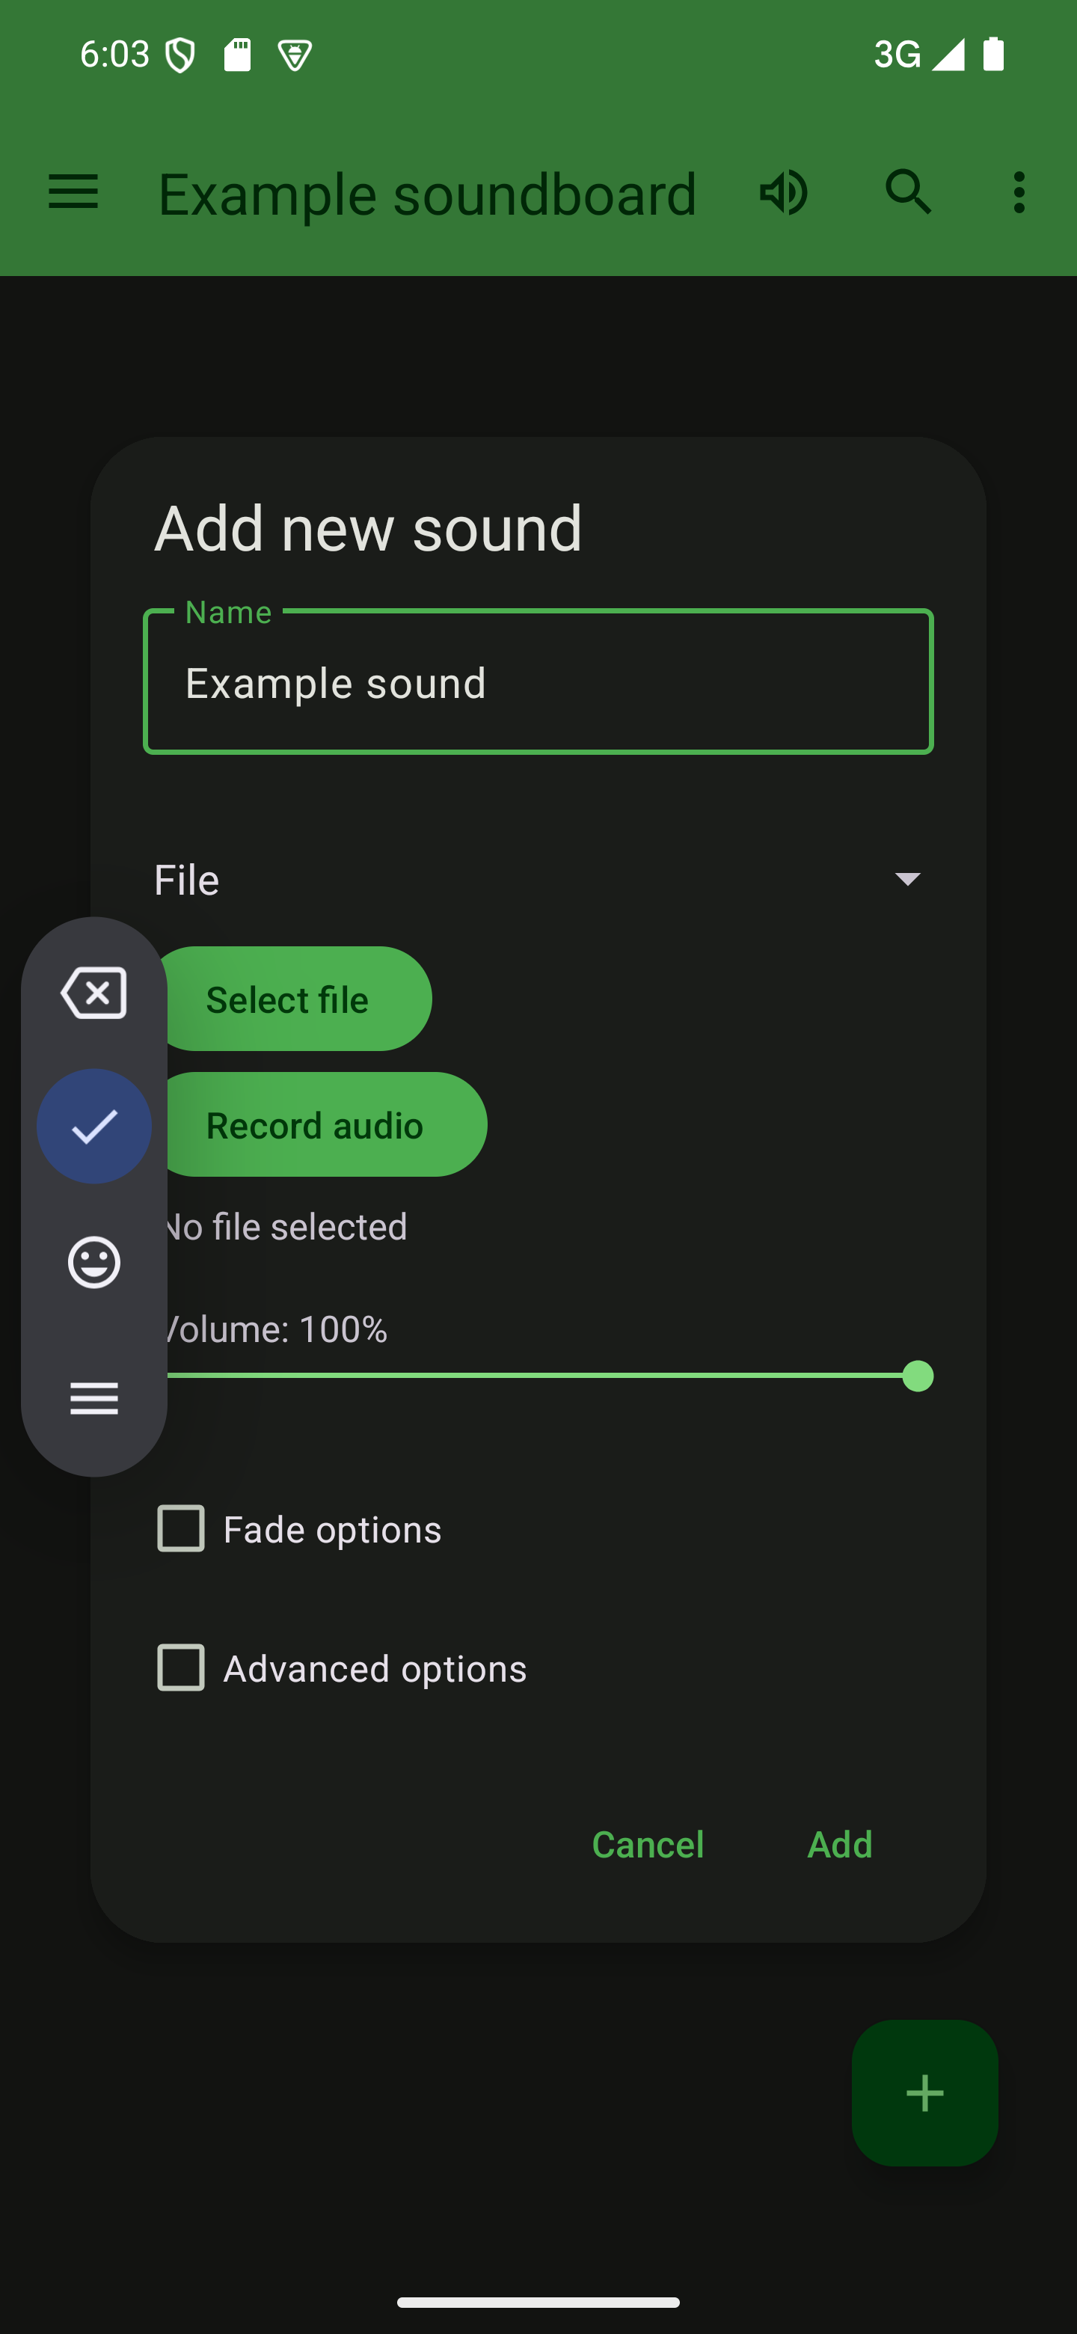Confirm input with the blue checkmark button
Viewport: 1077px width, 2334px height.
94,1126
